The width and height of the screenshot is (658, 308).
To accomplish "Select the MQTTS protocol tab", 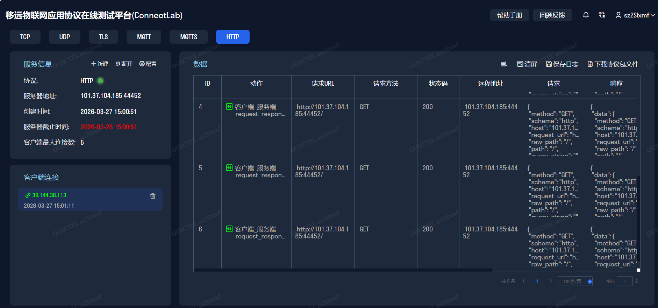I will coord(188,37).
